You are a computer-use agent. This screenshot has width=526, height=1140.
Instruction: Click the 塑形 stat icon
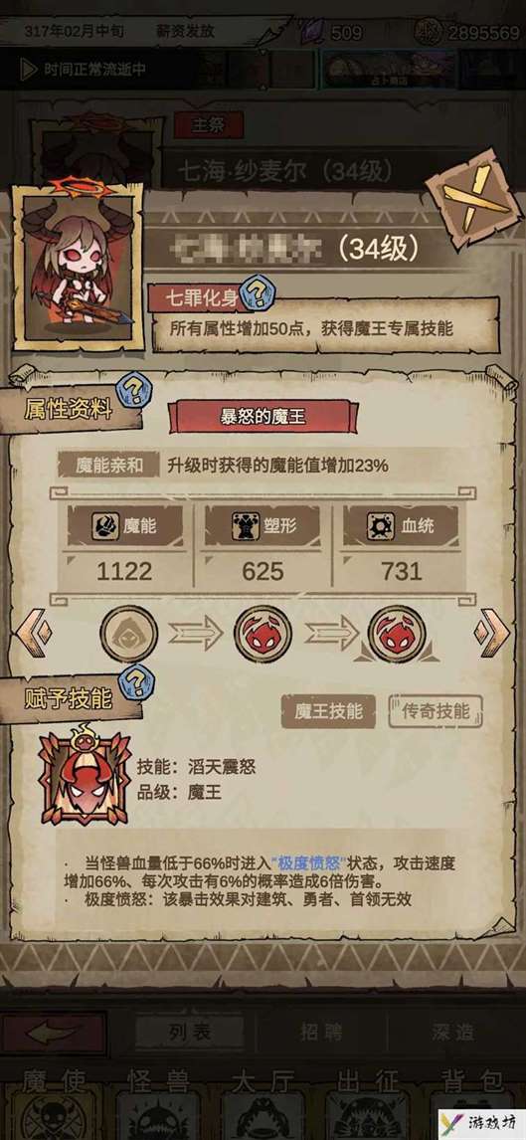pyautogui.click(x=246, y=526)
